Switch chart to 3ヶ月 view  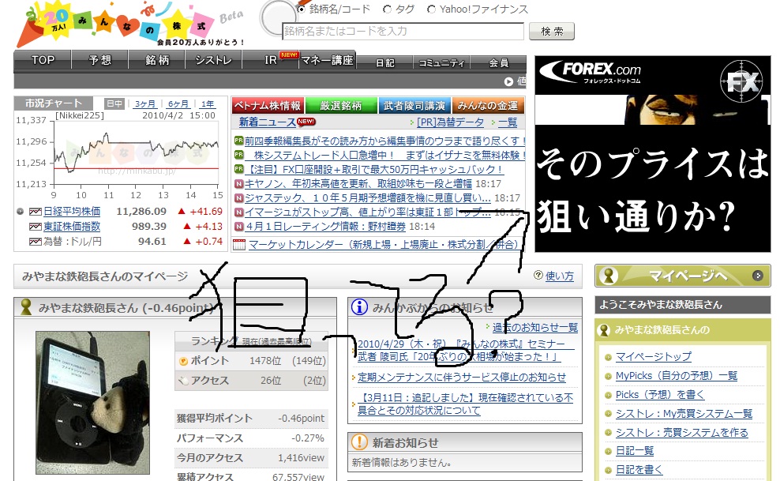pyautogui.click(x=144, y=103)
